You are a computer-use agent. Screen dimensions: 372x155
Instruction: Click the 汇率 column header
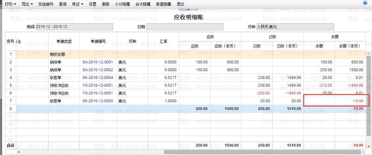tap(164, 41)
